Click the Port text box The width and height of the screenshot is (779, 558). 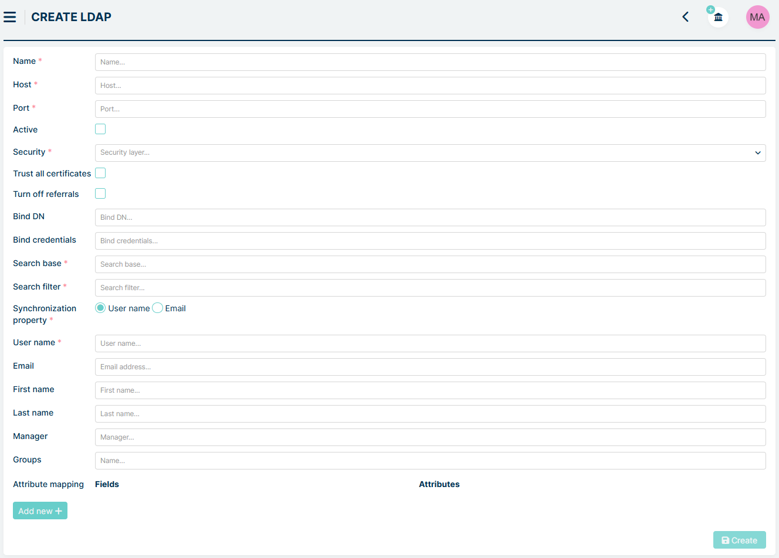click(x=430, y=109)
